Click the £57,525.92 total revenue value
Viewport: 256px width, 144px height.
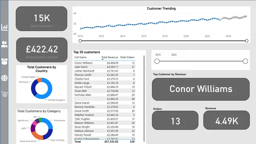point(111,142)
